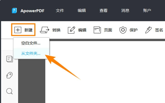Open the 消息 menu
This screenshot has height=103, width=165.
coord(125,11)
